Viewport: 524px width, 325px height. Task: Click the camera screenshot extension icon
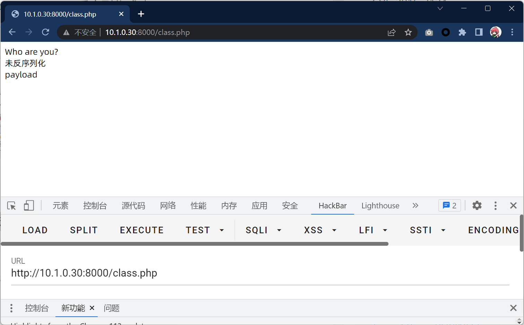(x=429, y=33)
